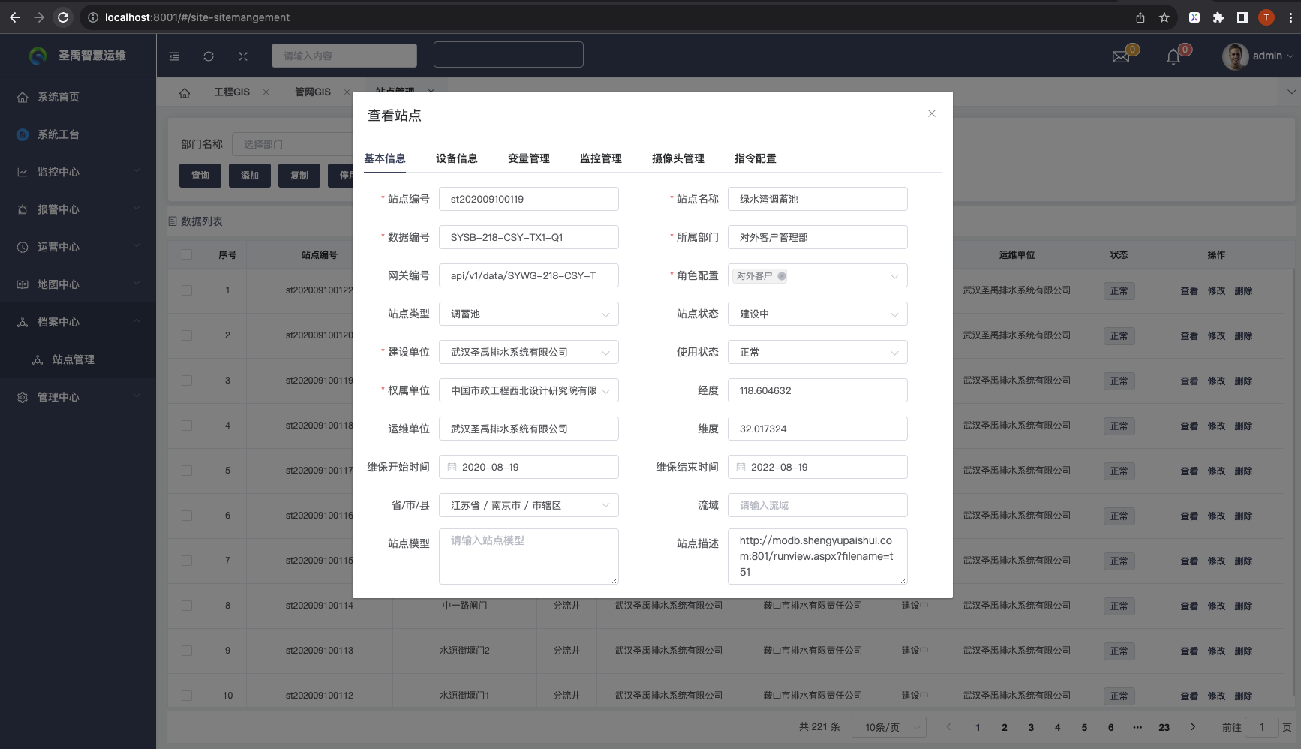Viewport: 1301px width, 749px height.
Task: Expand the 站点状态 dropdown
Action: (x=817, y=314)
